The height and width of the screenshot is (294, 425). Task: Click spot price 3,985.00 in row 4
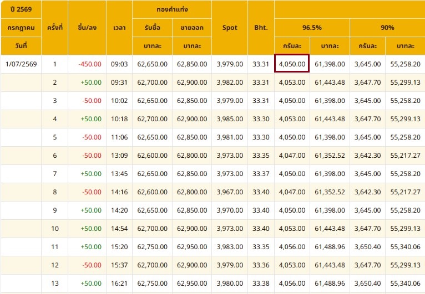(x=230, y=118)
